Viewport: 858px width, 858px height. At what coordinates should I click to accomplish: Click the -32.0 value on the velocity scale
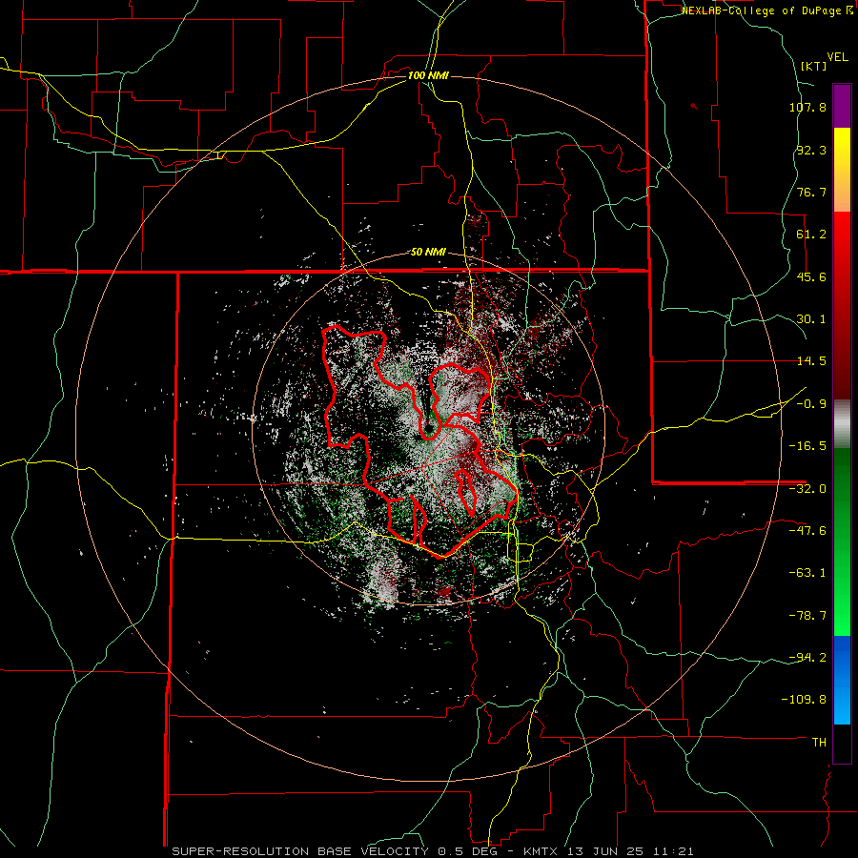[x=807, y=489]
